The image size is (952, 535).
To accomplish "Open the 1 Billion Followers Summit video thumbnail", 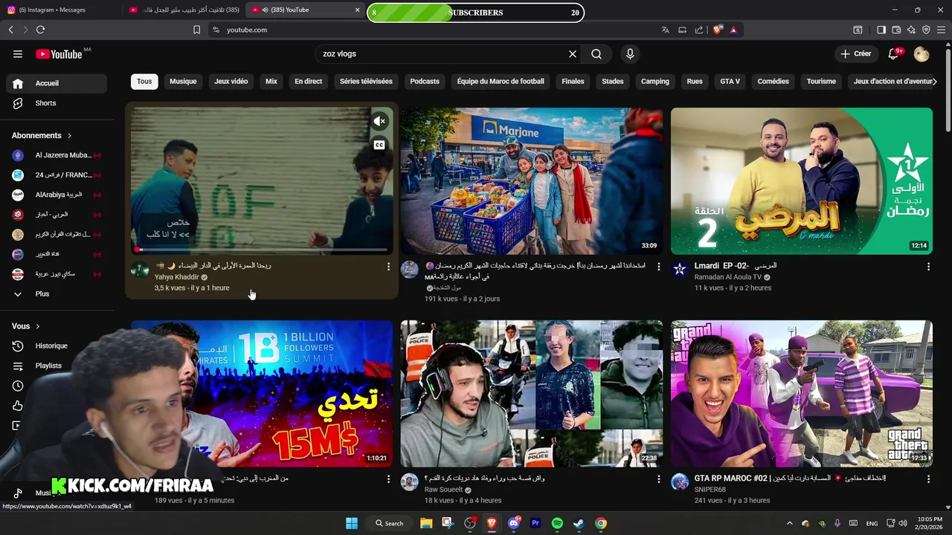I will (262, 394).
